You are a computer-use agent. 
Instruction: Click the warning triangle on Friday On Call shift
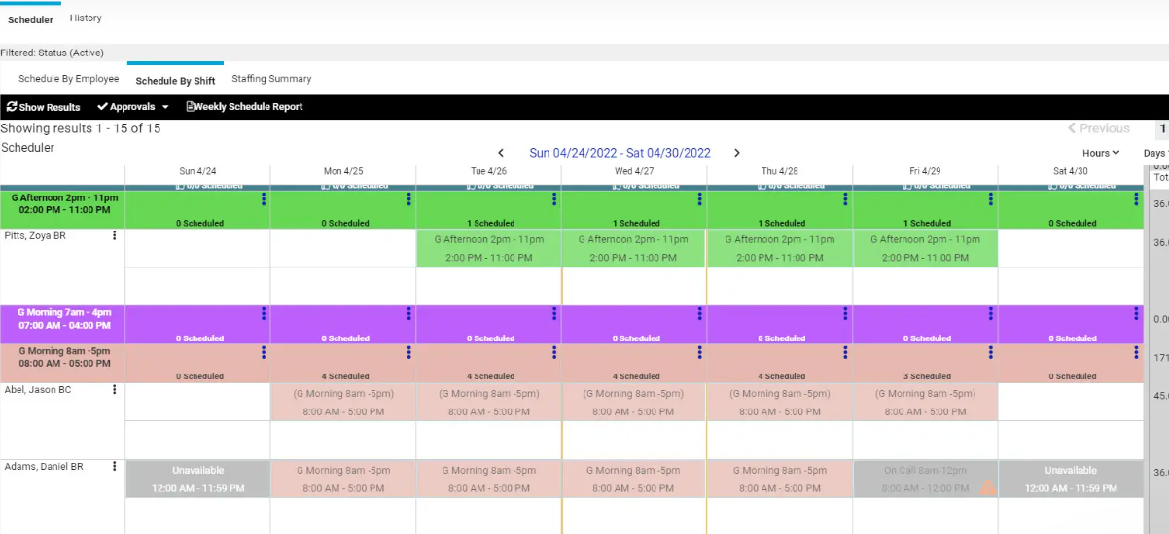(987, 487)
